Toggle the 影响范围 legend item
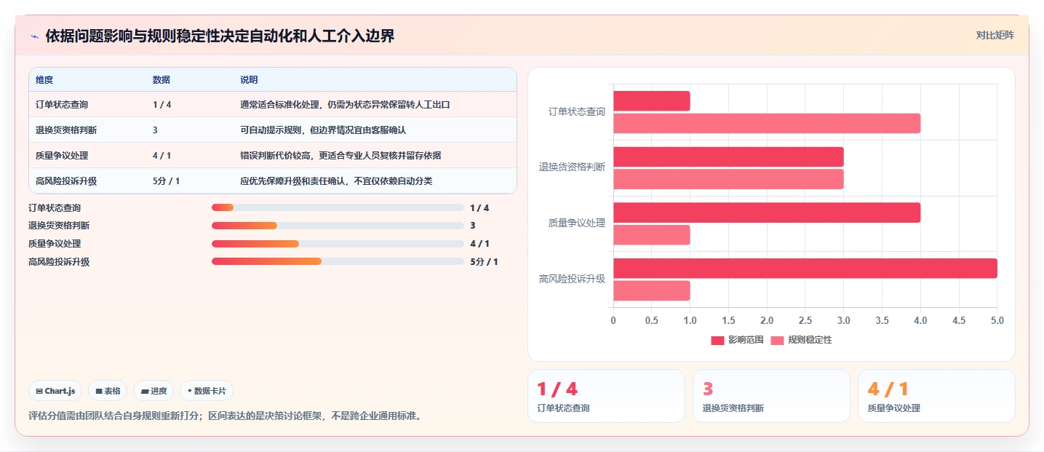Image resolution: width=1044 pixels, height=452 pixels. tap(737, 340)
